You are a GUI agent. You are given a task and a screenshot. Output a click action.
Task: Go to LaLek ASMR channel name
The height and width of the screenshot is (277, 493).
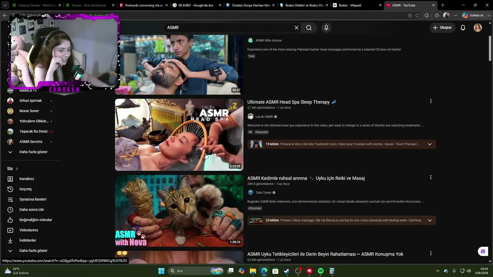coord(264,117)
